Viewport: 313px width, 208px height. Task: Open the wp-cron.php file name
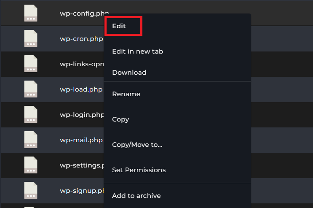[x=81, y=39]
